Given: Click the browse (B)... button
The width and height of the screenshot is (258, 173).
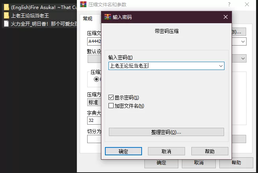Looking at the screenshot, I should click(x=239, y=31).
